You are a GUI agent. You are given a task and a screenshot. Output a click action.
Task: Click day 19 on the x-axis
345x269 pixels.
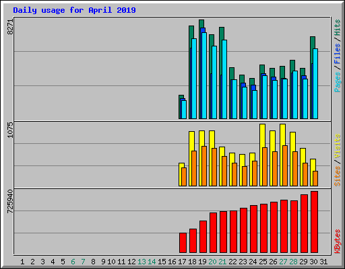tap(202, 262)
